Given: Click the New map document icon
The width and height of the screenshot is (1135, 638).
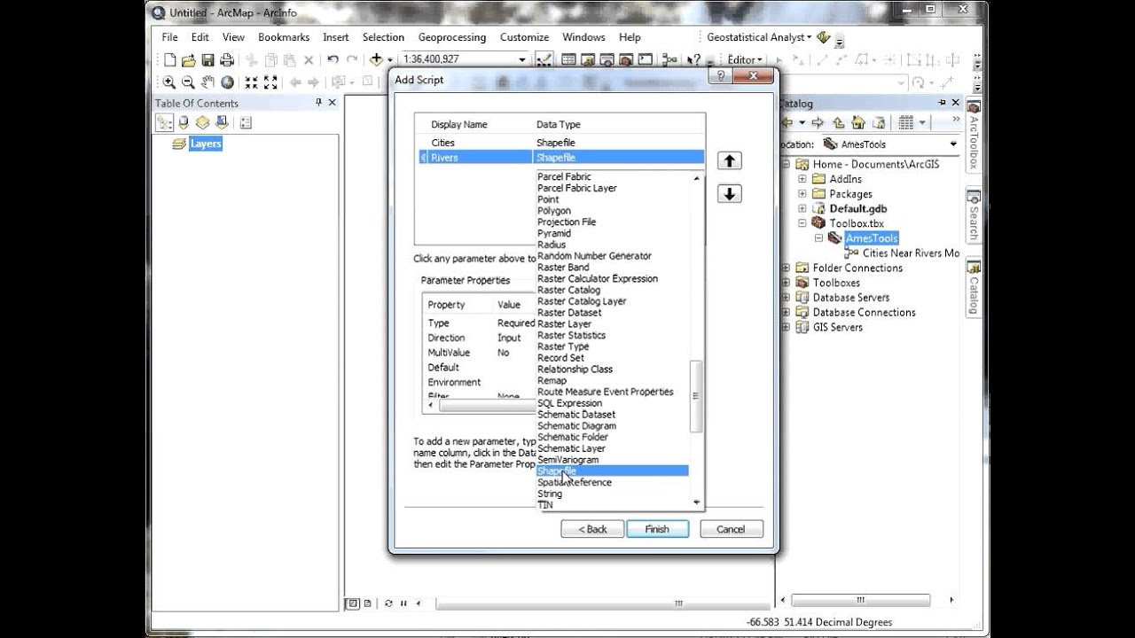Looking at the screenshot, I should pyautogui.click(x=170, y=60).
